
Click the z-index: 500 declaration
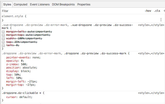(x=17, y=64)
